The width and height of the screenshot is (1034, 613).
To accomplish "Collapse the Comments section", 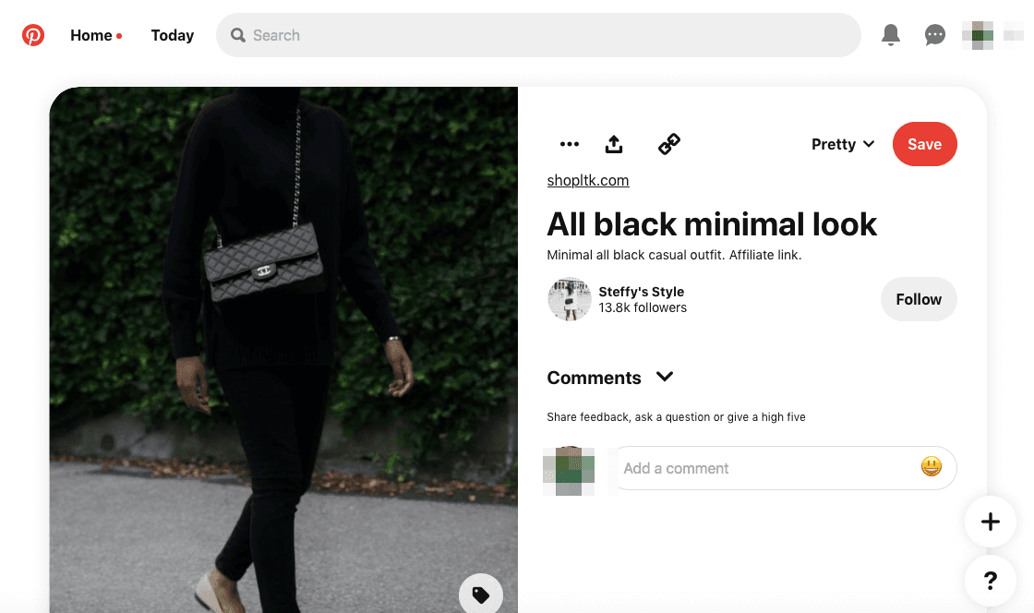I will [x=664, y=377].
